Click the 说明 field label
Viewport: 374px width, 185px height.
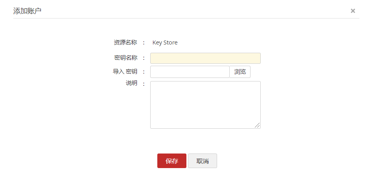(x=131, y=83)
